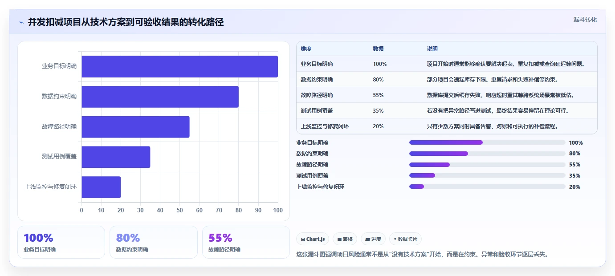The width and height of the screenshot is (615, 276).
Task: Click the 100% value in the table
Action: (x=380, y=64)
